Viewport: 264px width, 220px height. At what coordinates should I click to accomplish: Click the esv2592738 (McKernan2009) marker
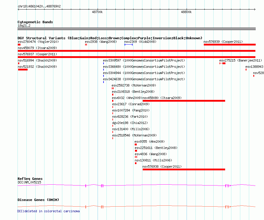[x=113, y=88]
